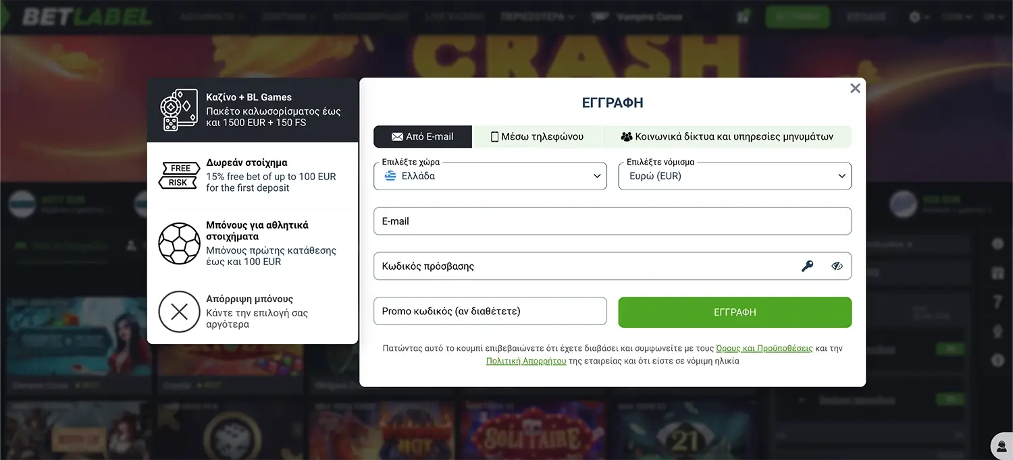The image size is (1013, 460).
Task: Open the country dropdown showing Ελλάδα
Action: 490,176
